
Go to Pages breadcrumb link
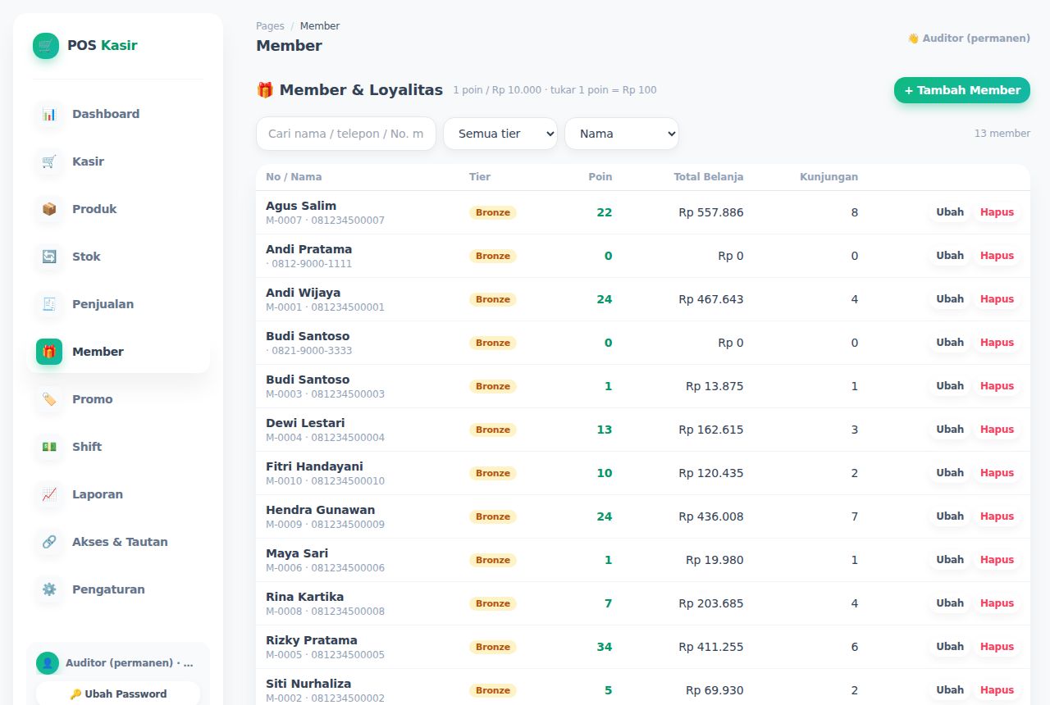[270, 26]
